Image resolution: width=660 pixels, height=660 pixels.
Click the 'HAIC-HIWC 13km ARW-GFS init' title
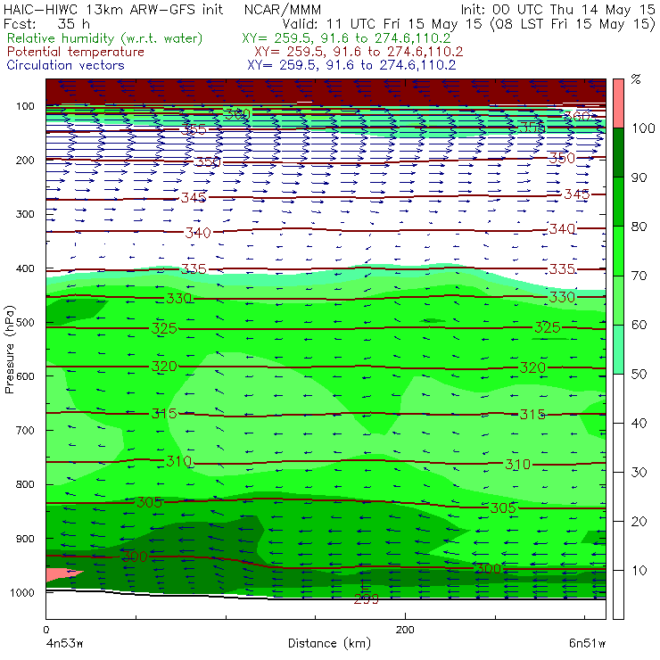tap(112, 10)
